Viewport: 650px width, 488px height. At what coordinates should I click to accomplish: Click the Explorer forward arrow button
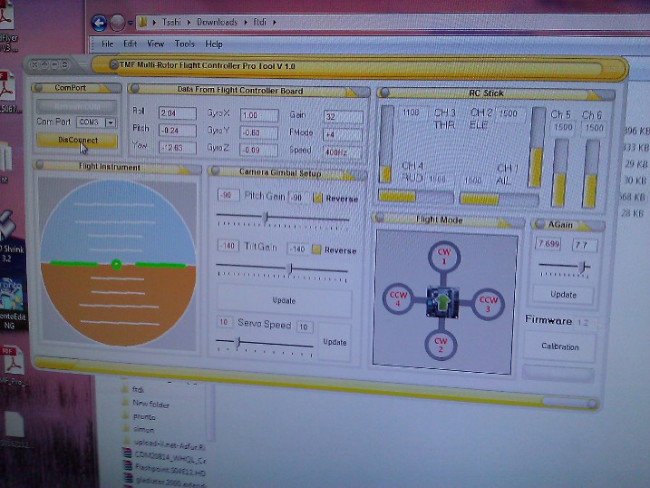click(x=118, y=23)
